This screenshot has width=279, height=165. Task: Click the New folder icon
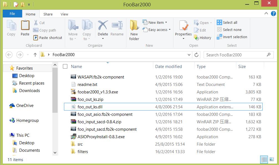tap(134, 25)
